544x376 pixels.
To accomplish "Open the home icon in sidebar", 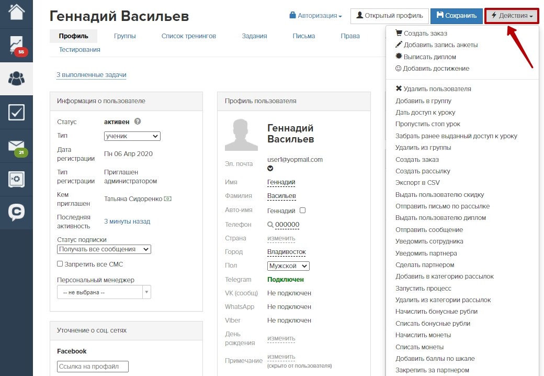I will coord(16,11).
